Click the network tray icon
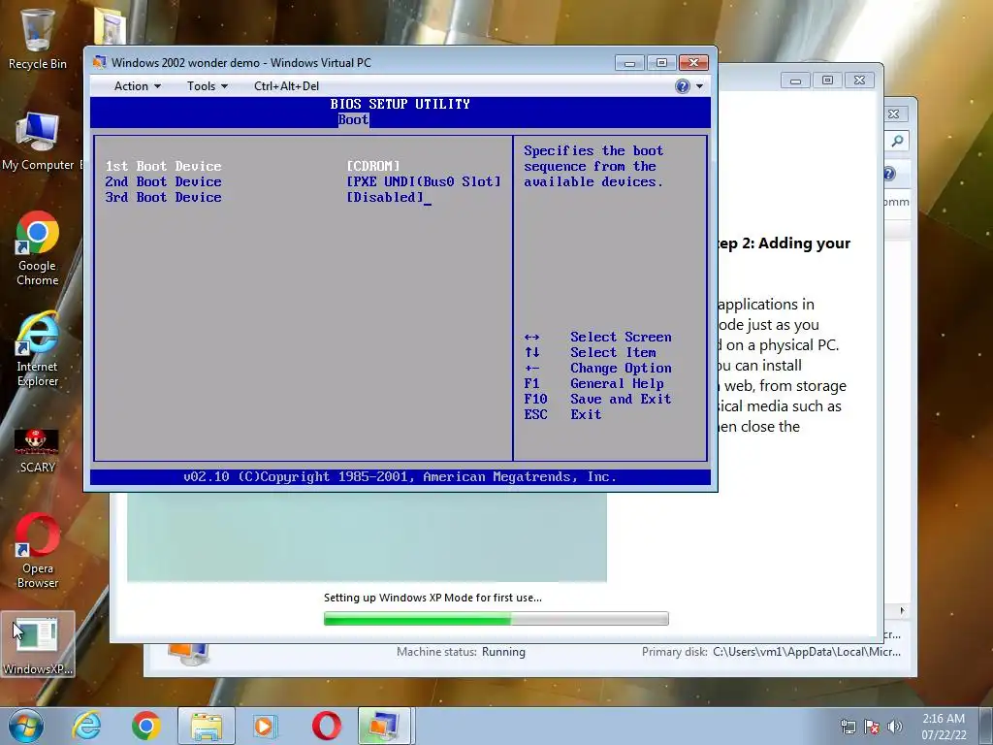The image size is (993, 745). tap(848, 727)
